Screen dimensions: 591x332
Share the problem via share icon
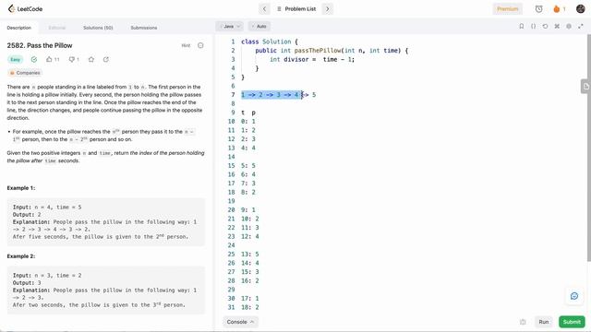(x=106, y=59)
